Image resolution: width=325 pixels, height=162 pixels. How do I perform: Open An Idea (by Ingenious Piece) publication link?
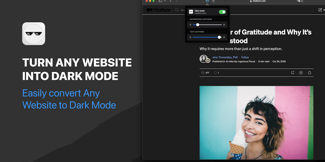[x=240, y=61]
